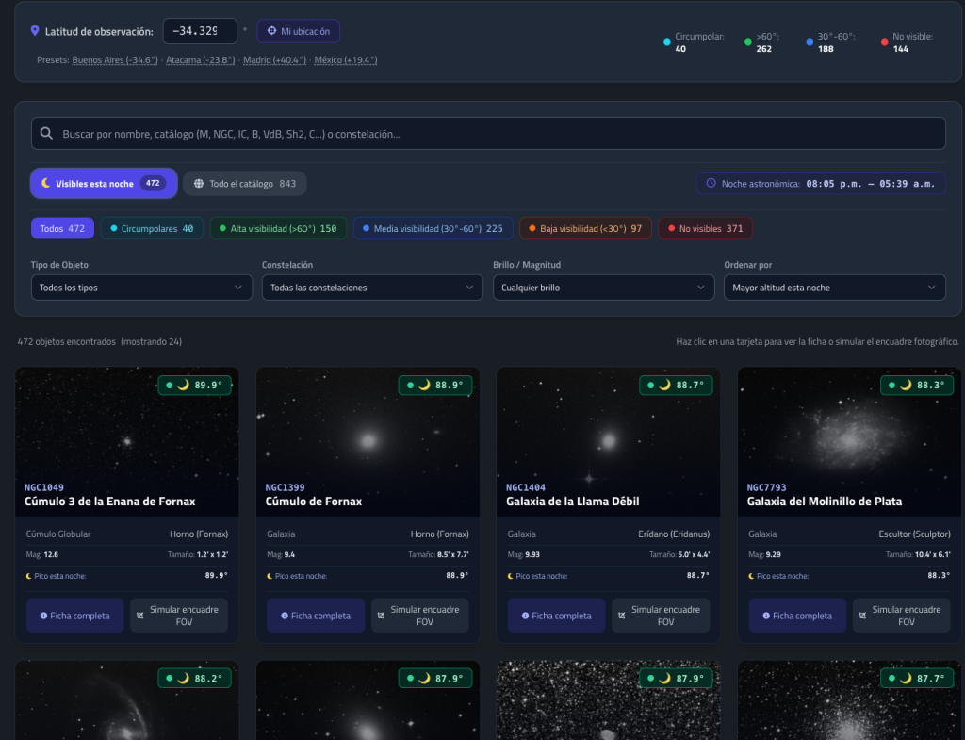The width and height of the screenshot is (965, 740).
Task: Toggle the Circumpolares 40 filter chip
Action: (x=152, y=228)
